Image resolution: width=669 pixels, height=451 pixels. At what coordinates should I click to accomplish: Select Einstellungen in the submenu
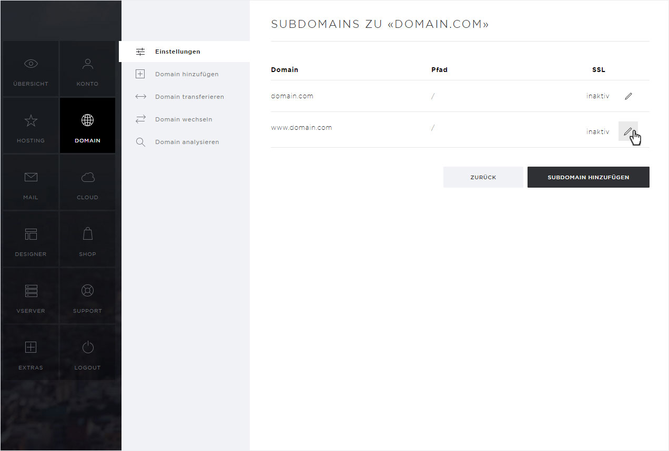pos(184,52)
